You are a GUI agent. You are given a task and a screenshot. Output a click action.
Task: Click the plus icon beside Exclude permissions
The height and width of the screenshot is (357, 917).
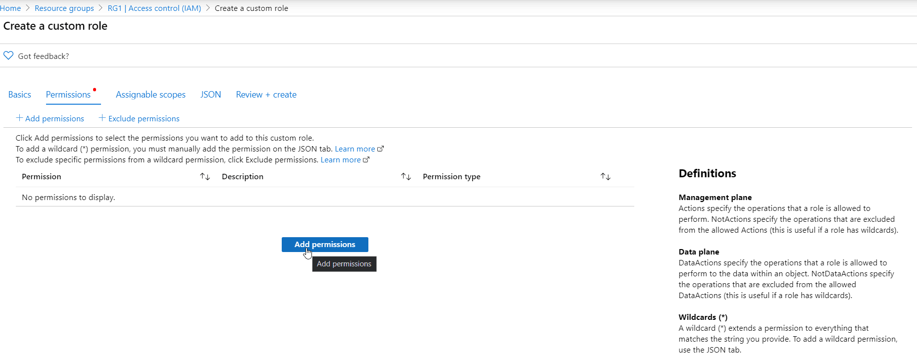point(102,118)
